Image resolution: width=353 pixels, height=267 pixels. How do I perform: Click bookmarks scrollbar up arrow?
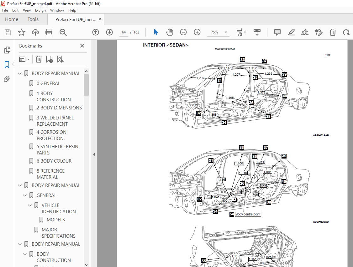86,71
